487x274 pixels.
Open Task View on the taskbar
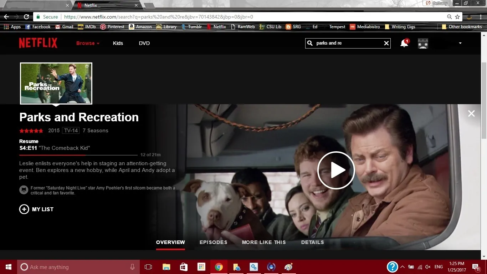point(148,267)
